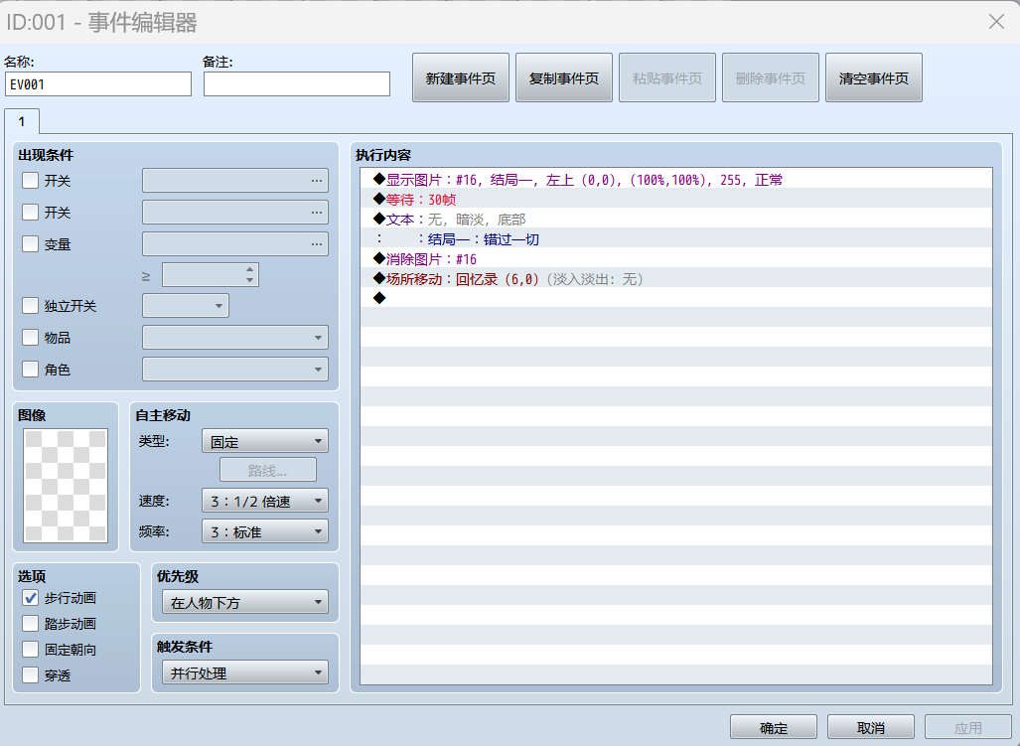Viewport: 1020px width, 746px height.
Task: Turn on the 穿透 option
Action: click(30, 675)
